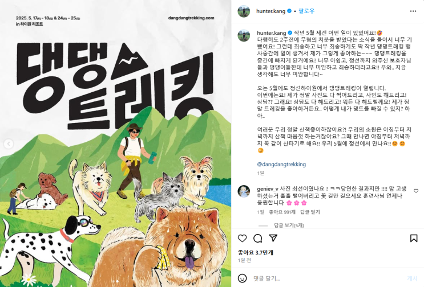The height and width of the screenshot is (287, 424).
Task: Open geniev_v commenter avatar
Action: click(x=244, y=191)
